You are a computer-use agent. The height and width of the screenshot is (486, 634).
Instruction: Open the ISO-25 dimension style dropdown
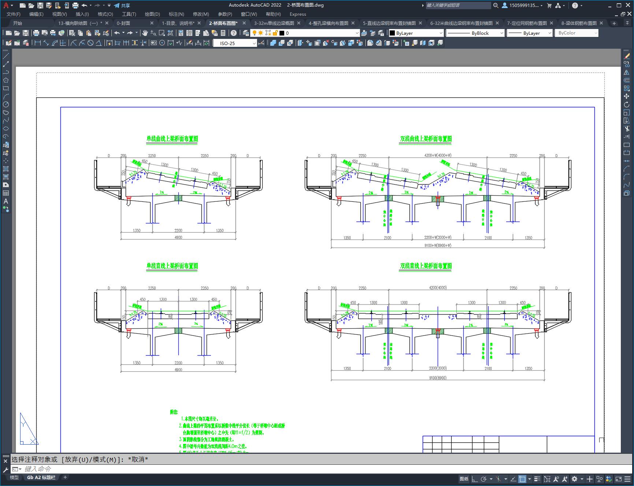(235, 43)
